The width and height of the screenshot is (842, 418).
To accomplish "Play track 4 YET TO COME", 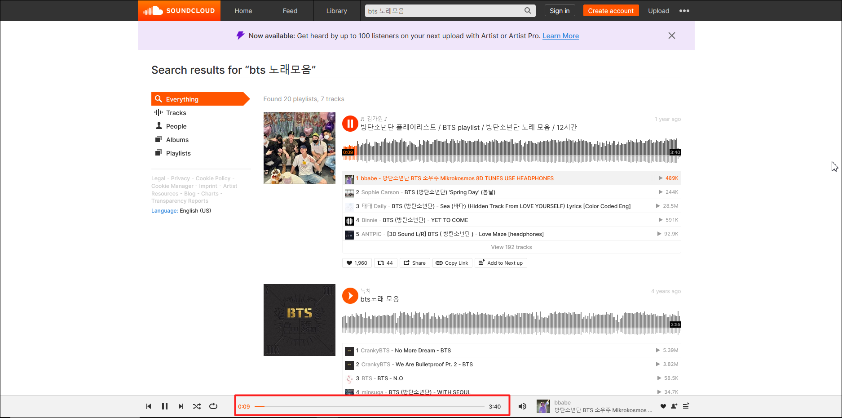I will click(511, 220).
